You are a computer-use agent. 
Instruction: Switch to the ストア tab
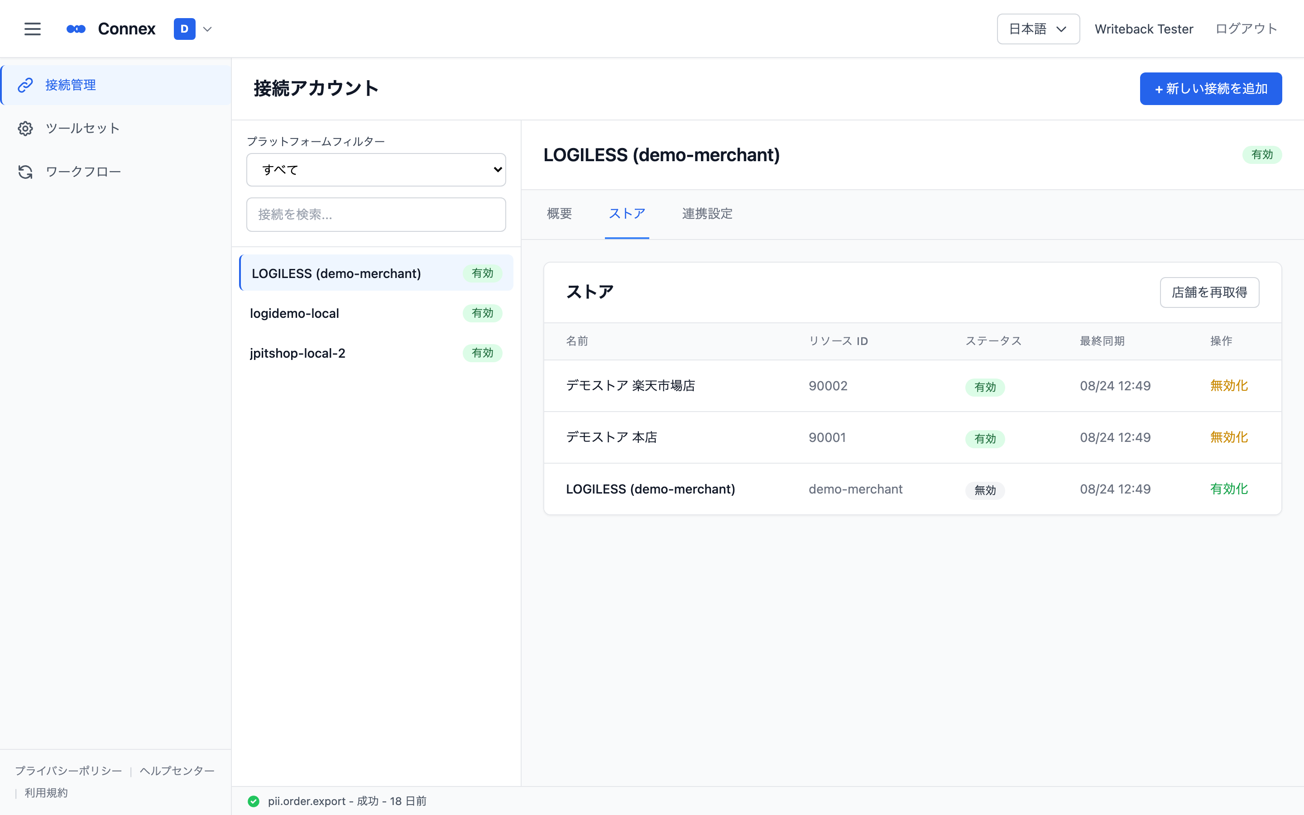click(627, 214)
